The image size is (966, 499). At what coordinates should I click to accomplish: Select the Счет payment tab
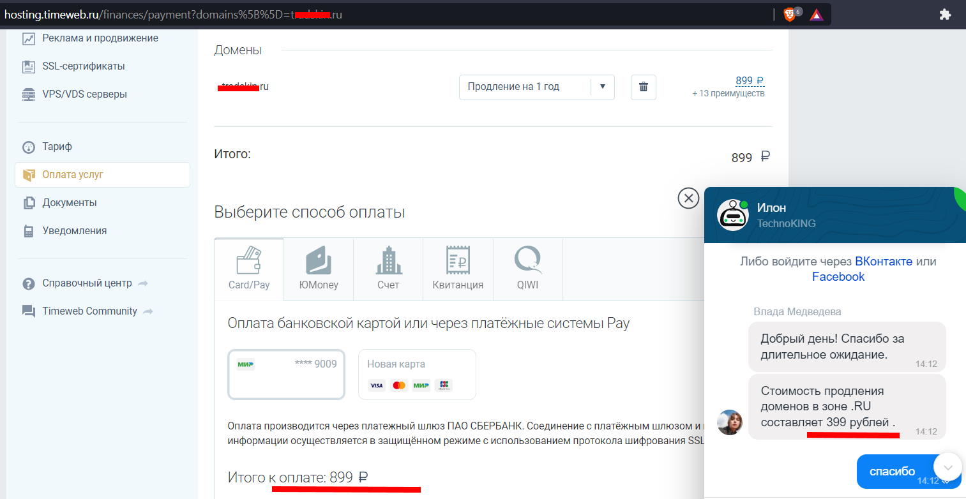coord(388,269)
